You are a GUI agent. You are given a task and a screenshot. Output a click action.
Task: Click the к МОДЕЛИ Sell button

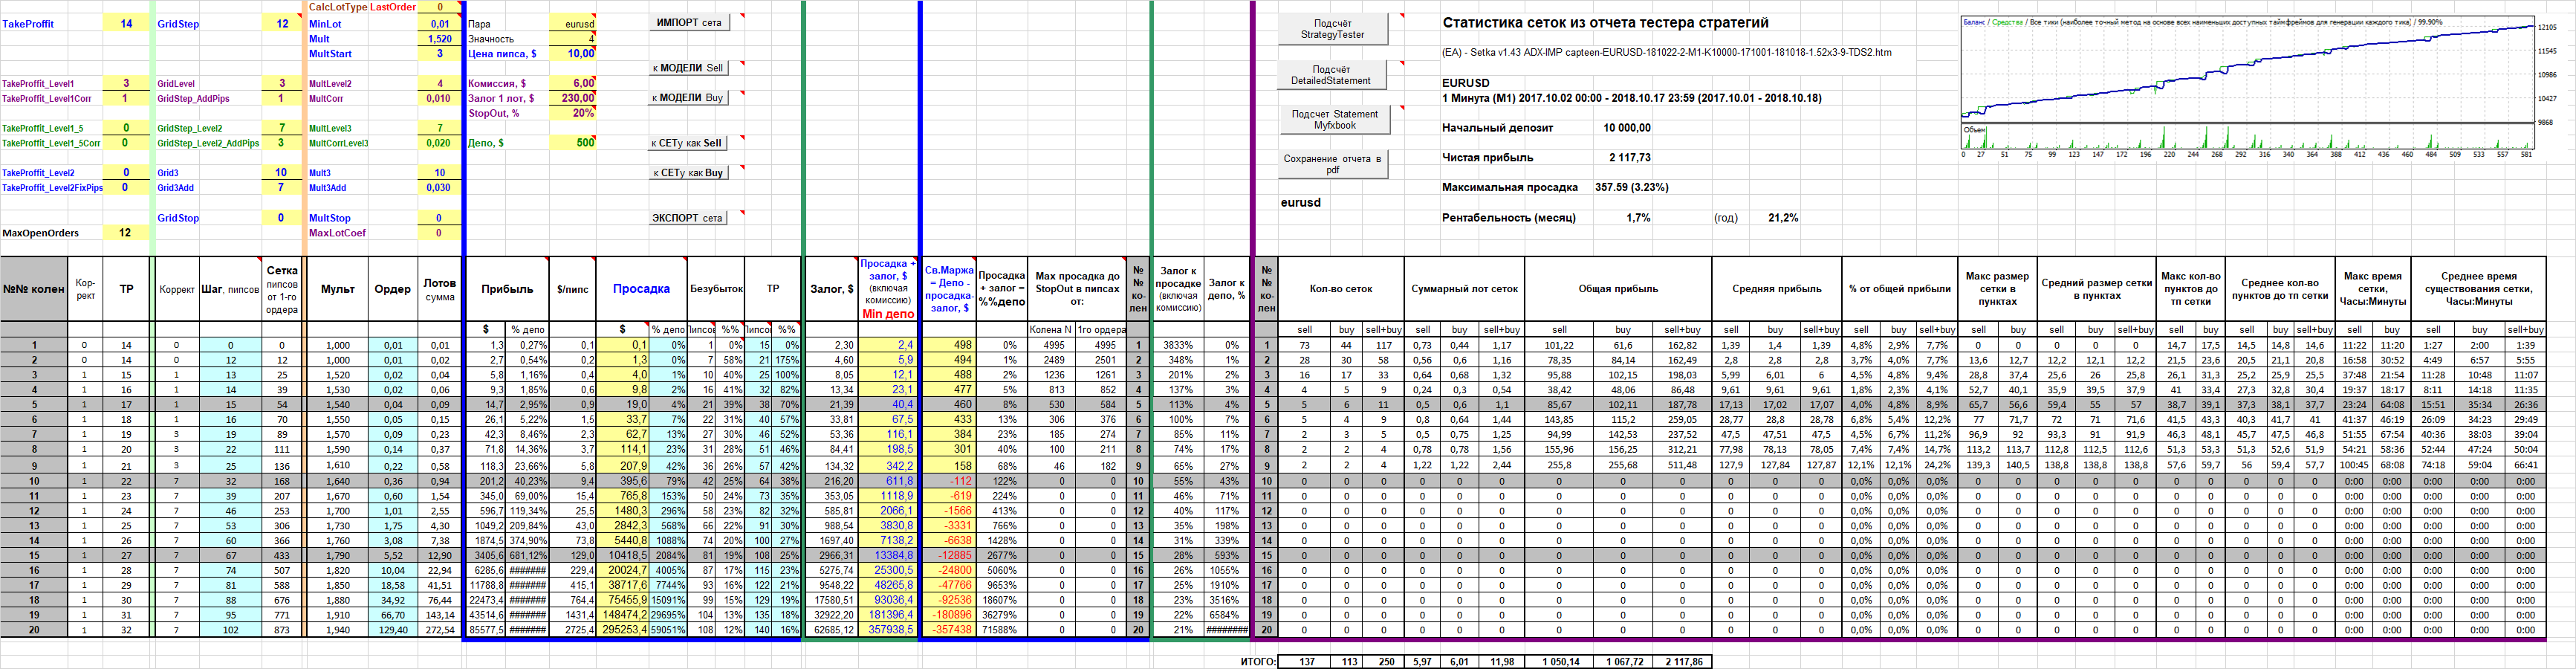pos(689,68)
